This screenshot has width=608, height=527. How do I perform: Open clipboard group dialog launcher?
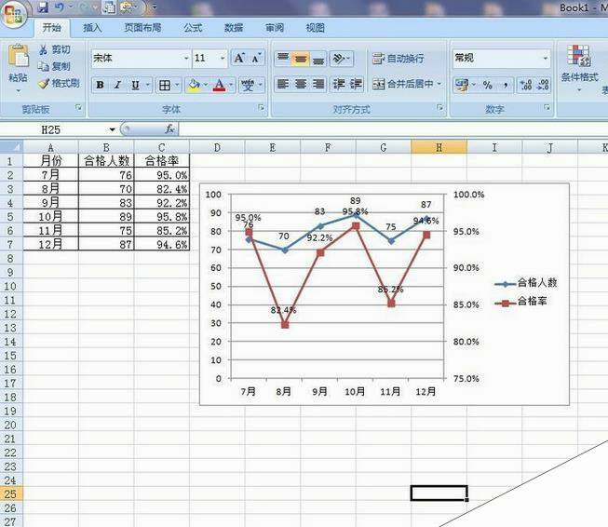pyautogui.click(x=79, y=107)
